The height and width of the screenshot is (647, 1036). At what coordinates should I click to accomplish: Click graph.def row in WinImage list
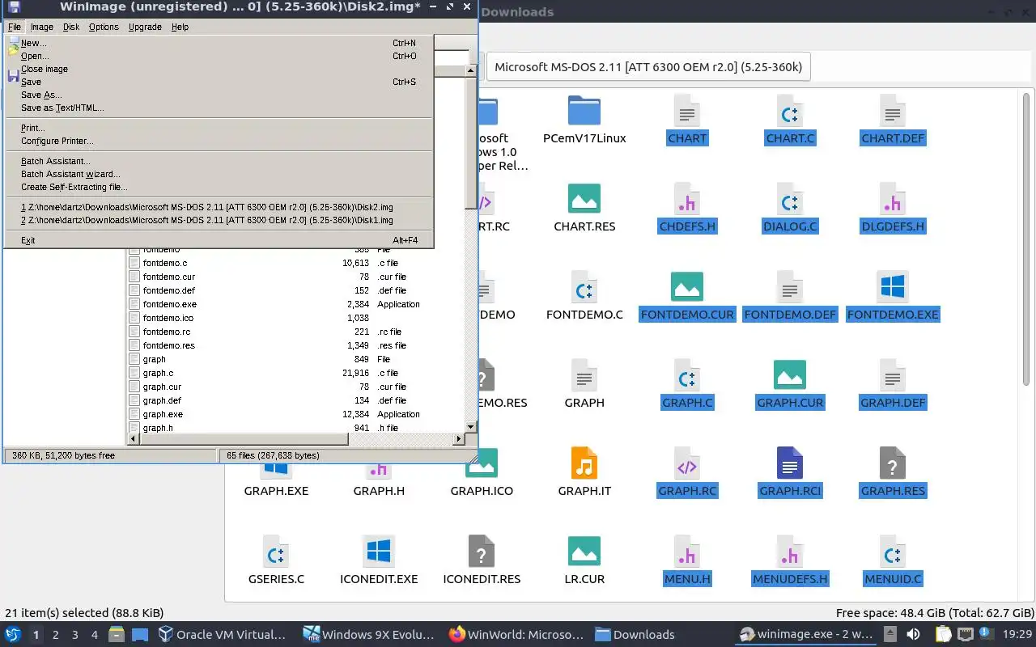[295, 400]
